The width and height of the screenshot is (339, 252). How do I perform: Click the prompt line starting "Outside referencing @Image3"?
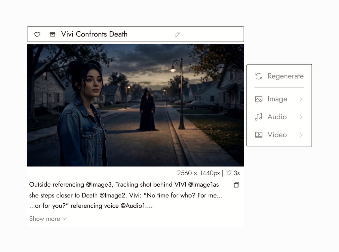(124, 185)
